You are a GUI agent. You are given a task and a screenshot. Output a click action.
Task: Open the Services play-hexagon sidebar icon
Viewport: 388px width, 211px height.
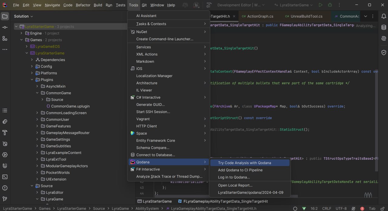[x=5, y=155]
